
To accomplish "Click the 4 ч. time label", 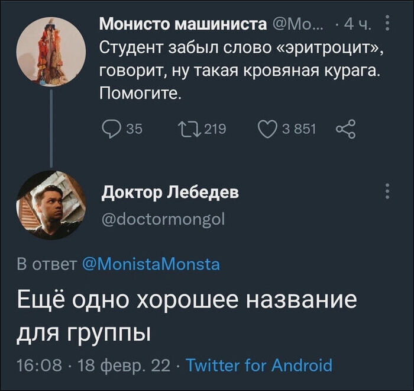I will coord(357,25).
